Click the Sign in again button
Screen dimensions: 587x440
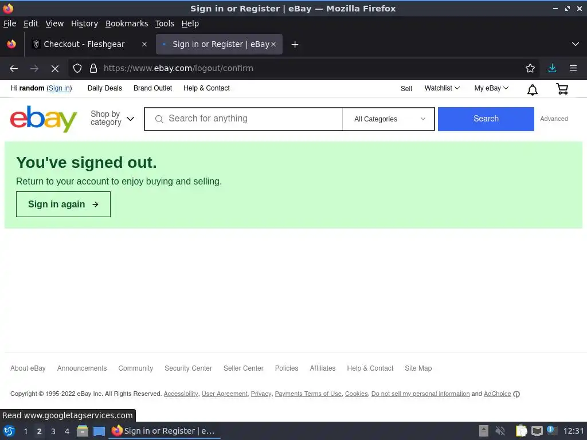(x=63, y=205)
